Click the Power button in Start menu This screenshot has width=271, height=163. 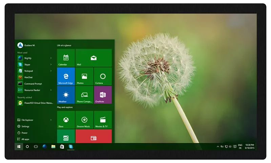[24, 133]
